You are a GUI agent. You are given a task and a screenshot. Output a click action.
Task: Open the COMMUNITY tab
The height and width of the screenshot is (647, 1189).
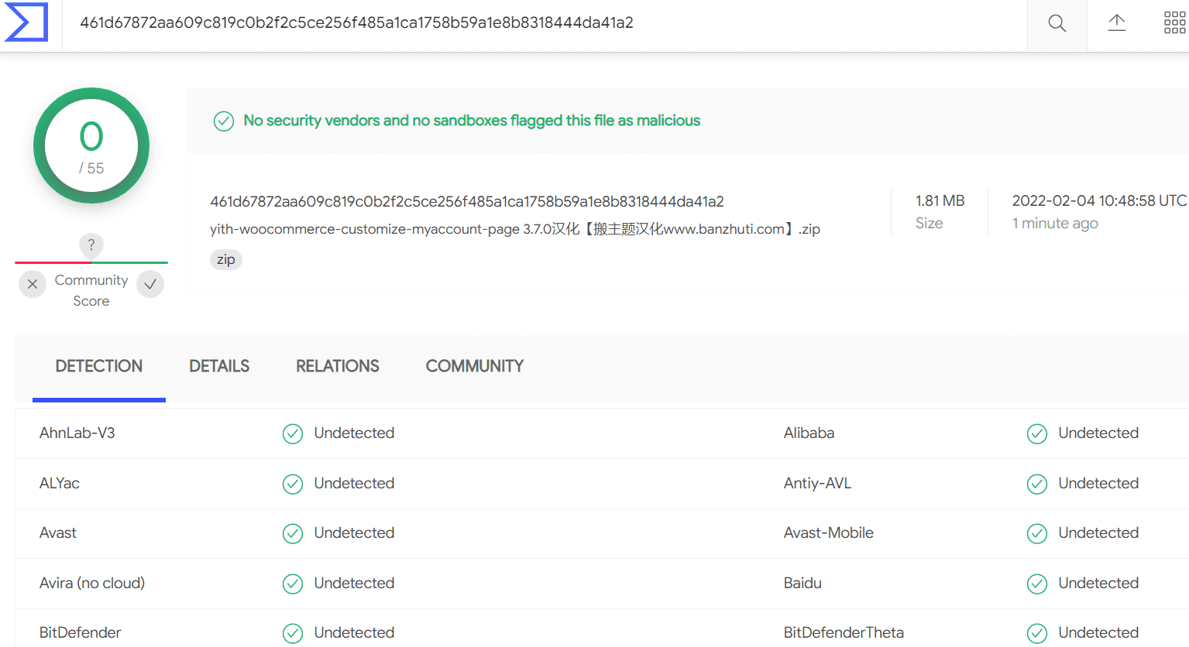[x=475, y=366]
